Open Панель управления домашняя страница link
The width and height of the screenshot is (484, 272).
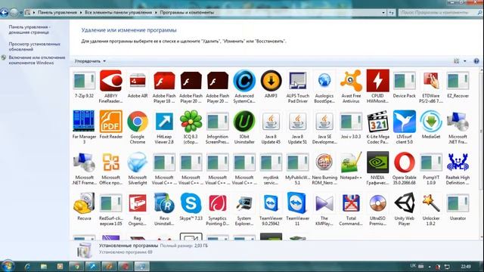pos(29,29)
